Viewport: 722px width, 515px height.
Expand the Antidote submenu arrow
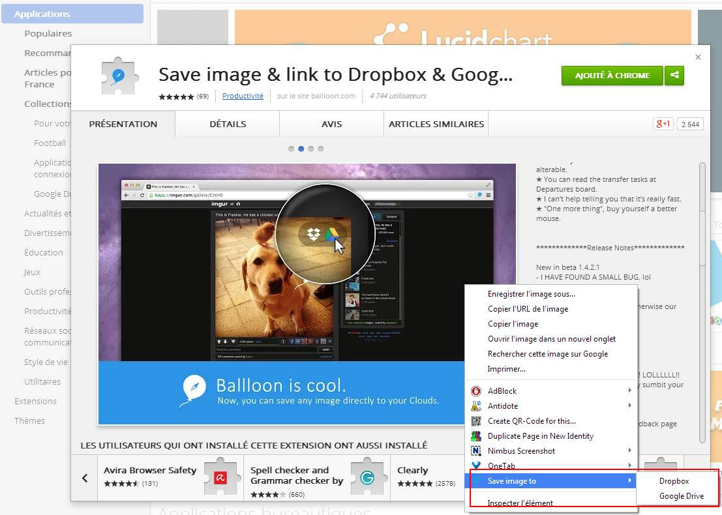point(629,405)
